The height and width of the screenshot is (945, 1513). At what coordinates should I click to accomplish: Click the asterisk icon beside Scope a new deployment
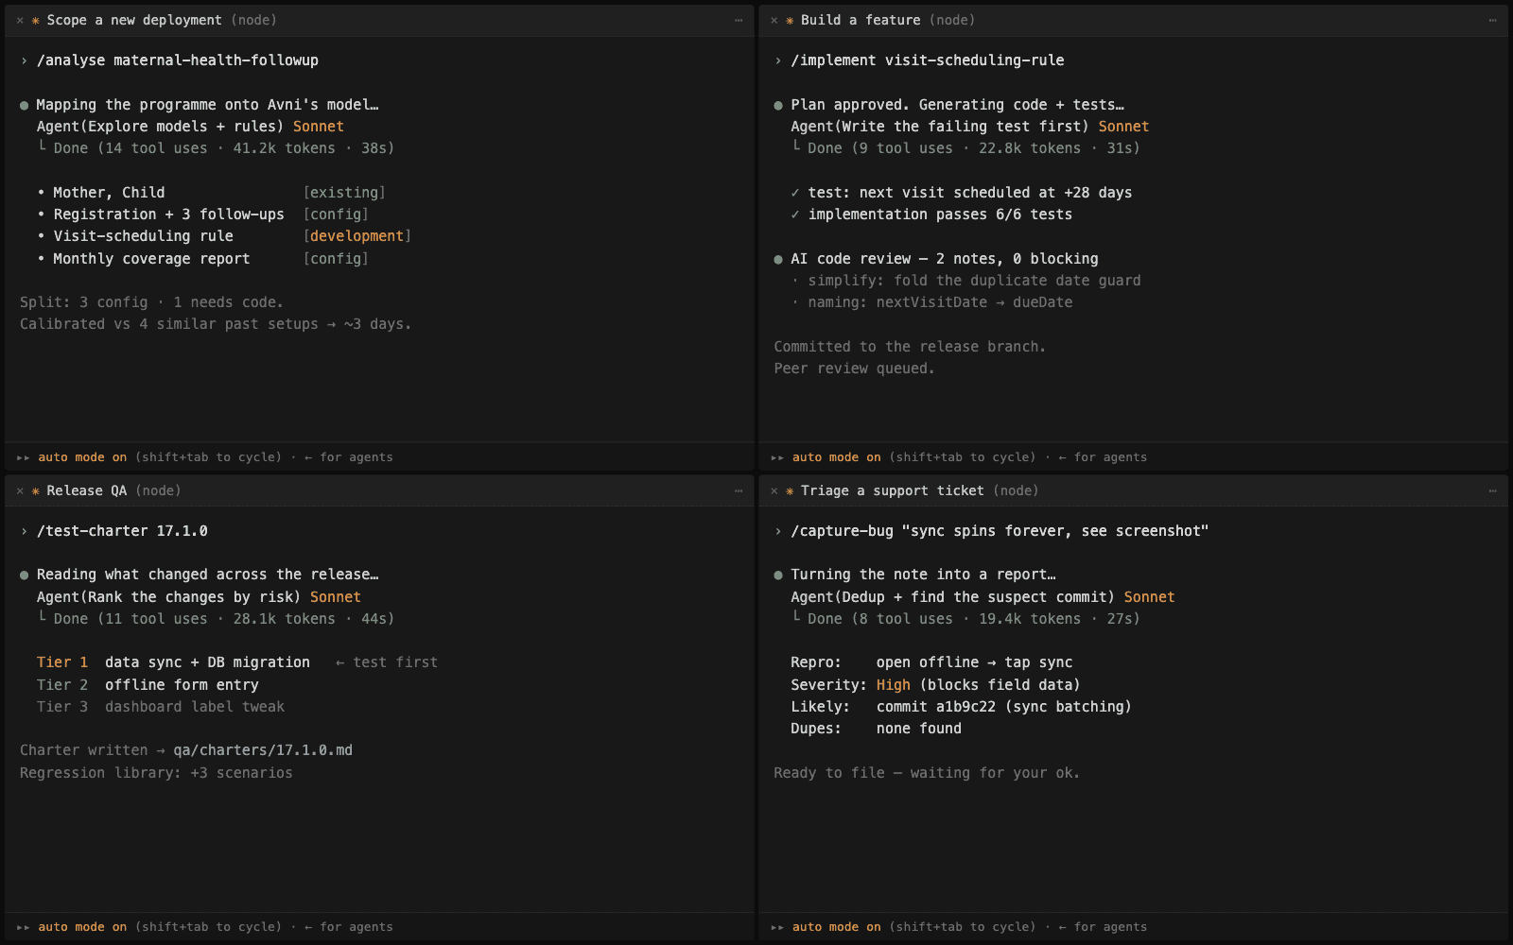point(36,20)
